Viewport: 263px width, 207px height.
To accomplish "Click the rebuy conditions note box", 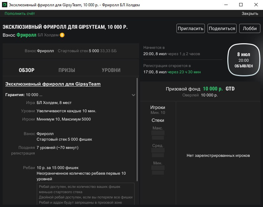I will point(86,194).
